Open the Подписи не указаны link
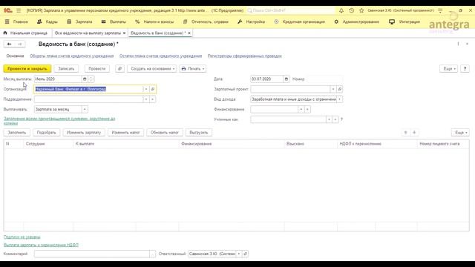The image size is (475, 267). pyautogui.click(x=22, y=237)
